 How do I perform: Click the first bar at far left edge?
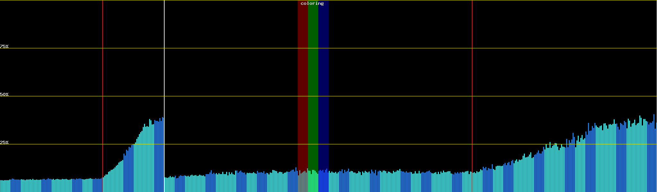[1, 186]
